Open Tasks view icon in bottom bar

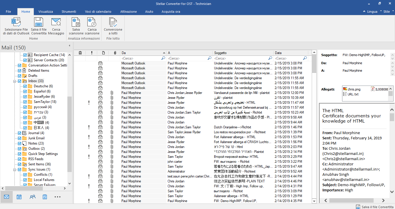pyautogui.click(x=45, y=197)
